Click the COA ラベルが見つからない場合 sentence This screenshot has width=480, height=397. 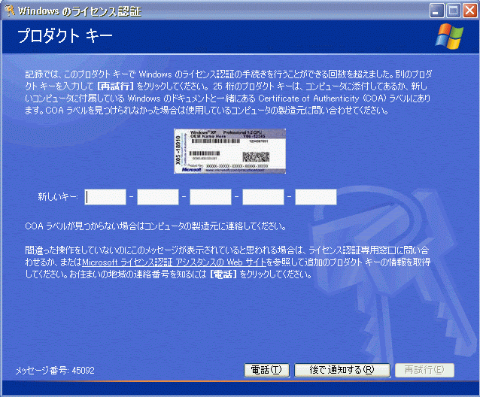coord(156,226)
